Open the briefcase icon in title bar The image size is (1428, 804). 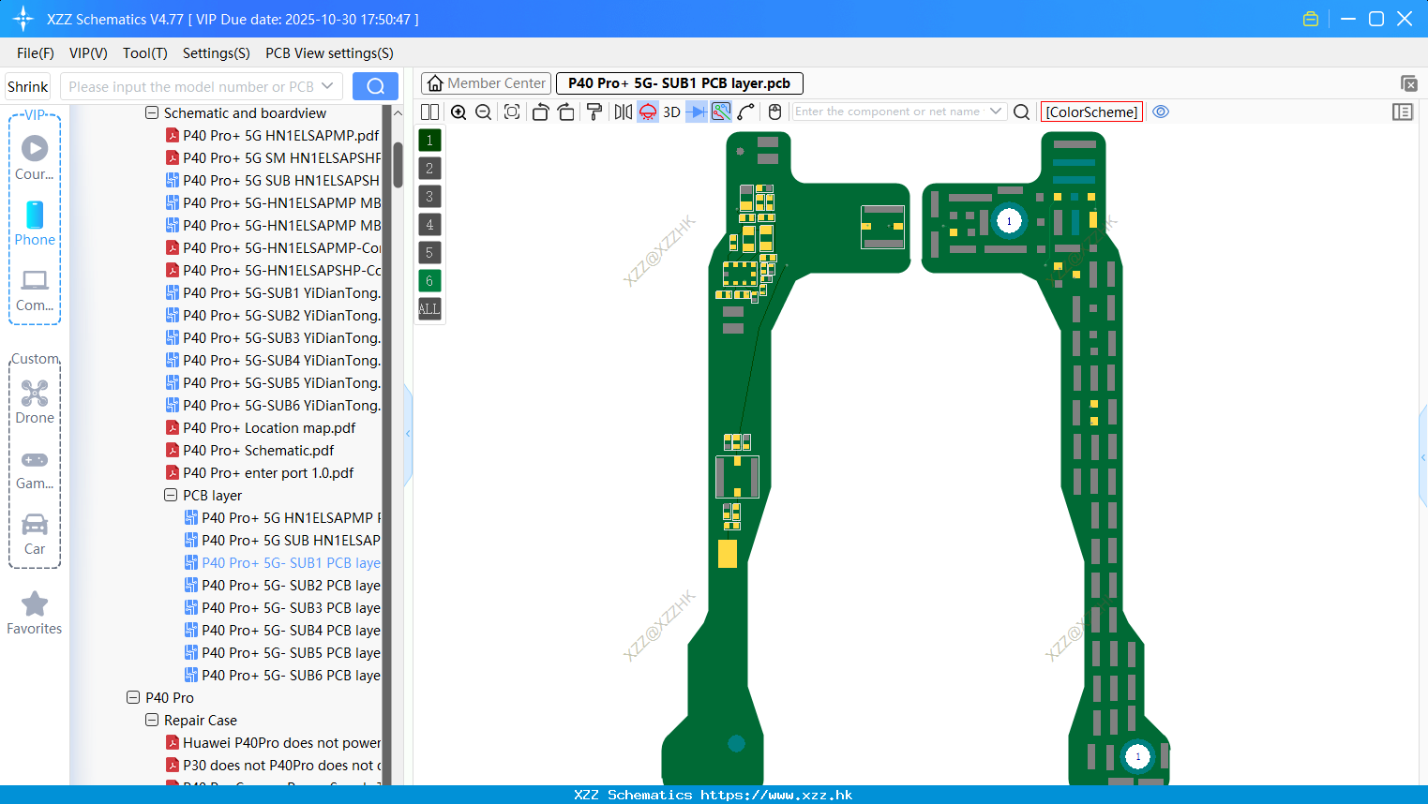[x=1311, y=19]
